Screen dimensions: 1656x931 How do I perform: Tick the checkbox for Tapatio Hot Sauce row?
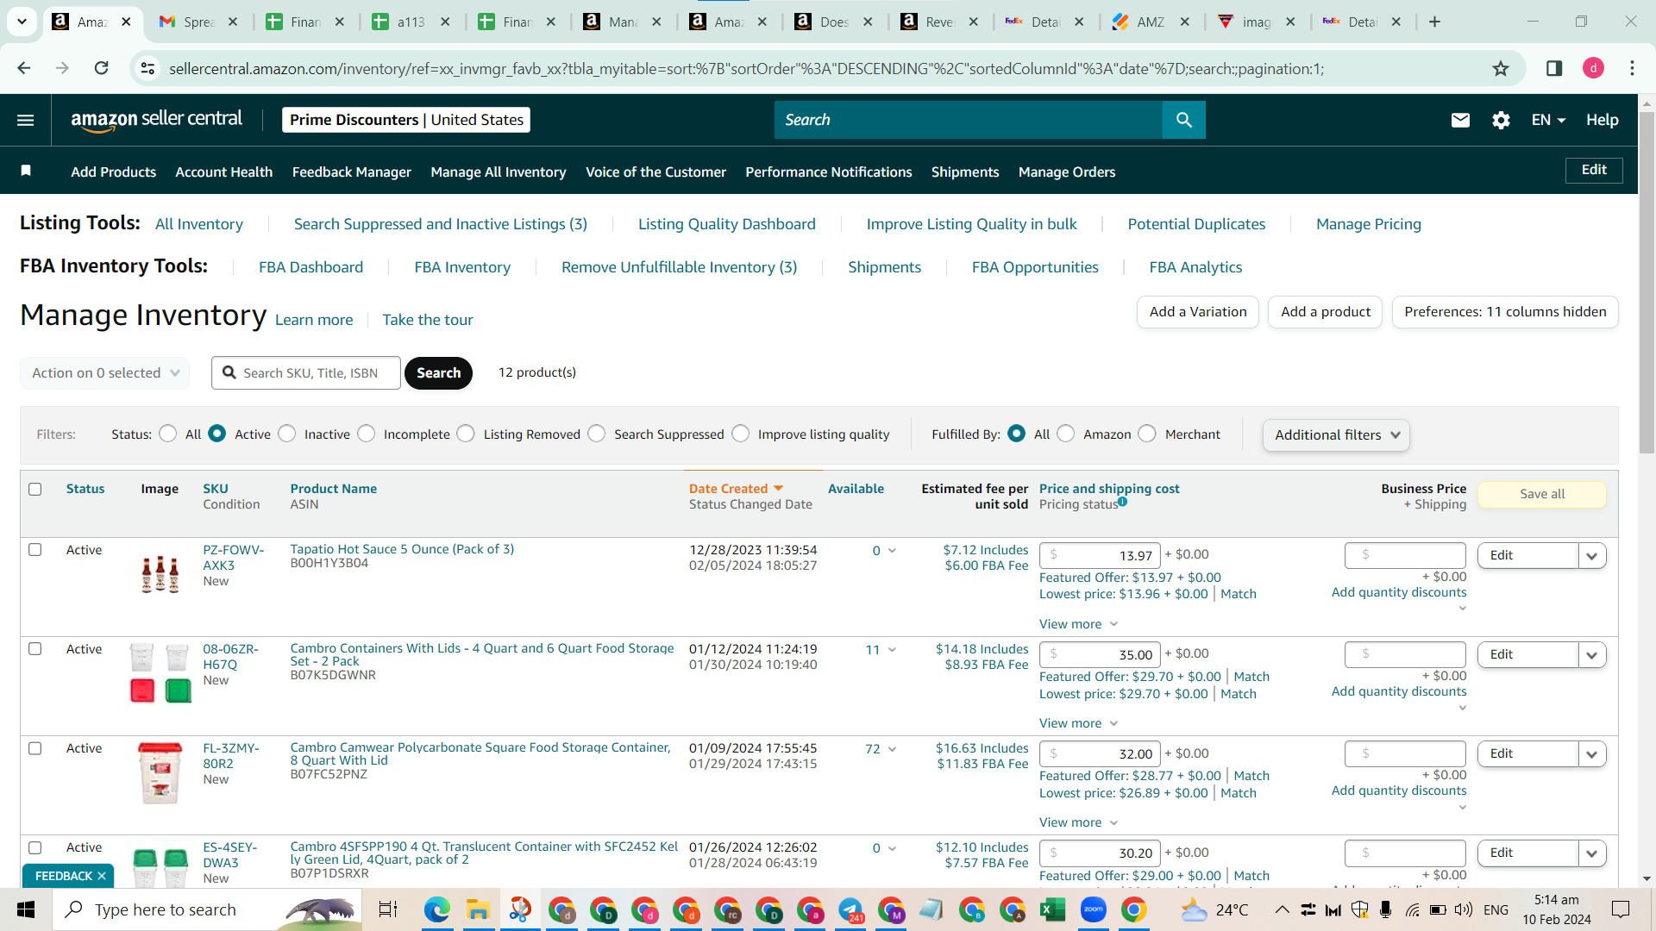click(35, 550)
